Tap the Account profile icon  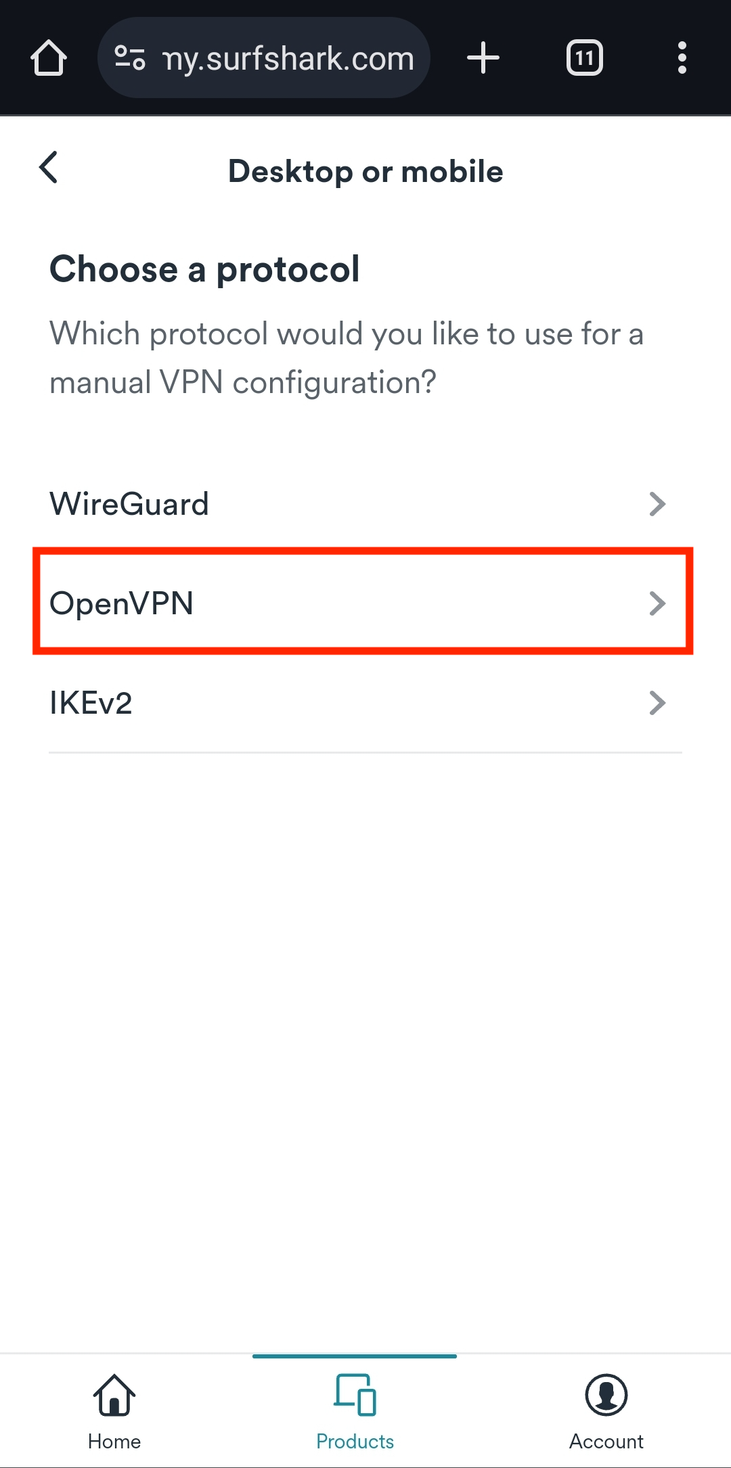click(x=606, y=1395)
